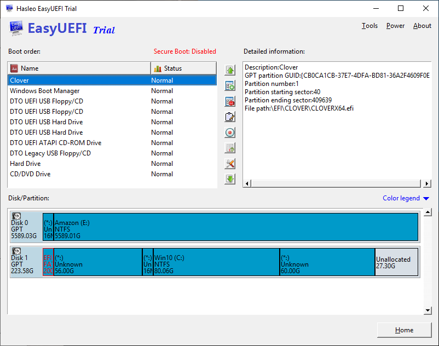The width and height of the screenshot is (439, 346).
Task: Open the About menu
Action: (422, 26)
